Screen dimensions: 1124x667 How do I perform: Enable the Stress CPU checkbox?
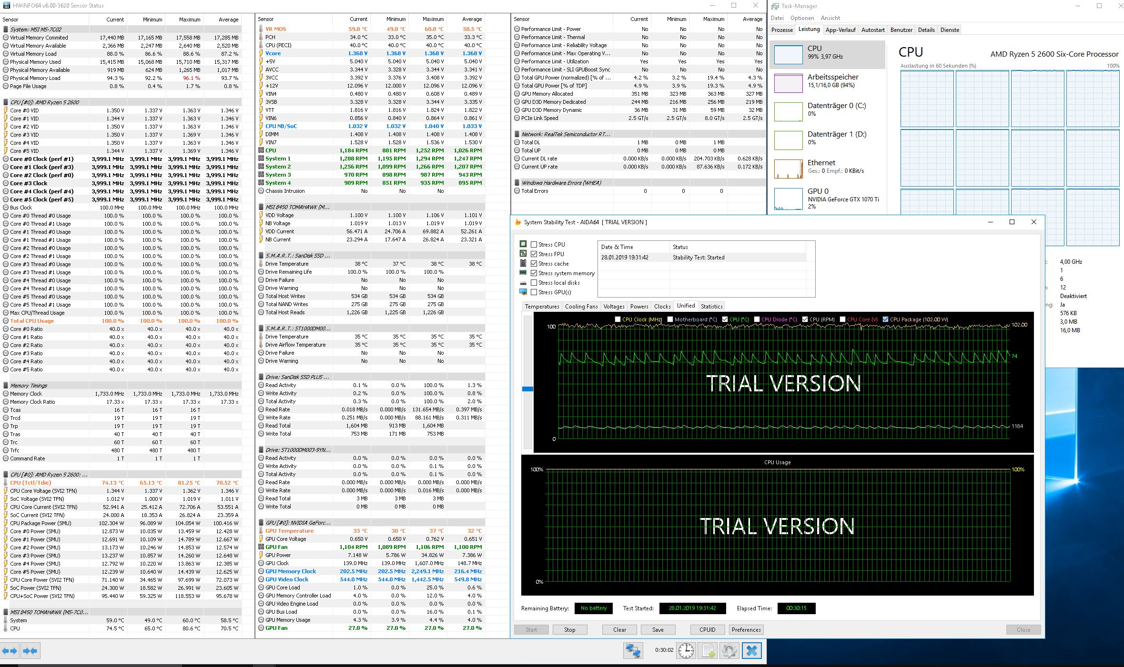[534, 244]
